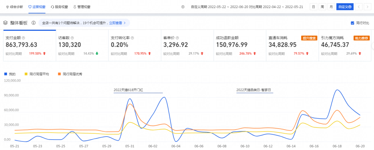This screenshot has width=374, height=150.
Task: Click the 提升搜索 orange button
Action: click(x=309, y=38)
